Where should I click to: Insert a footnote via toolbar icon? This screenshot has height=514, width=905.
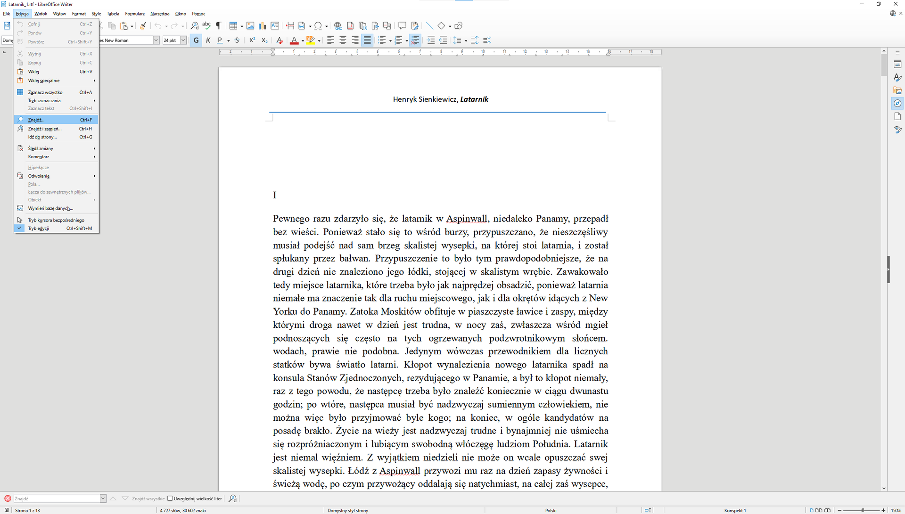coord(350,26)
